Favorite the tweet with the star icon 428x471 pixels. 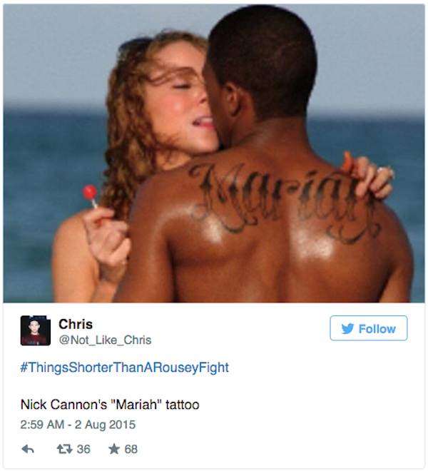114,449
